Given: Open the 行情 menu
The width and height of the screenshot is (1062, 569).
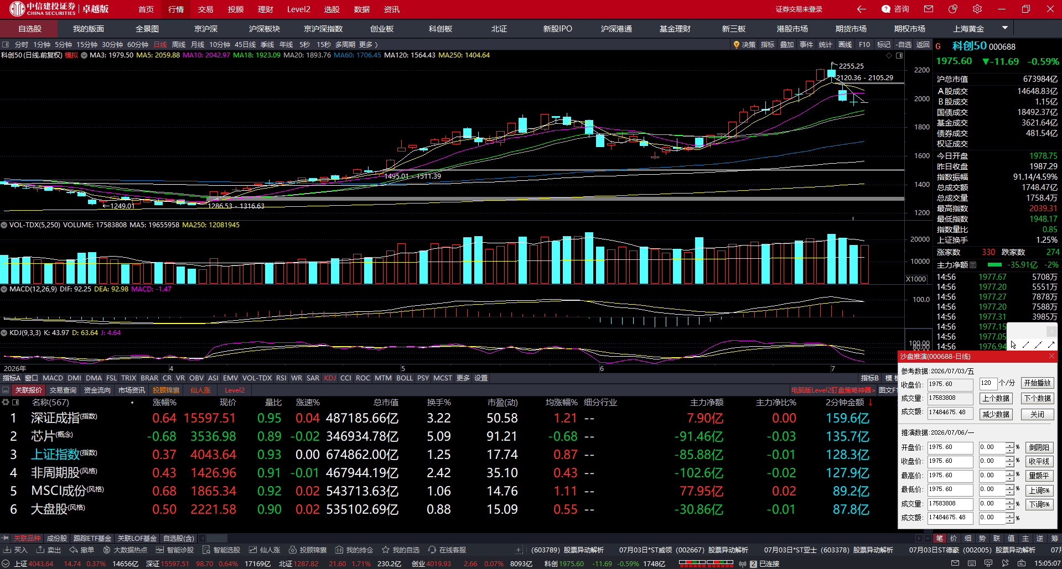Looking at the screenshot, I should [x=176, y=9].
